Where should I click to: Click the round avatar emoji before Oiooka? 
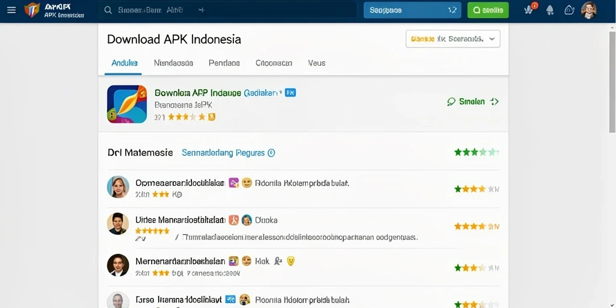246,220
